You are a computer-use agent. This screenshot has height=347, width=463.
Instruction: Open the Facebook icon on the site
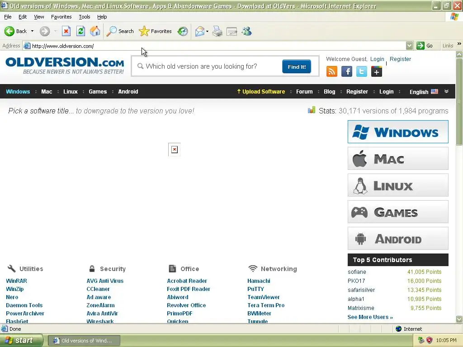point(347,71)
